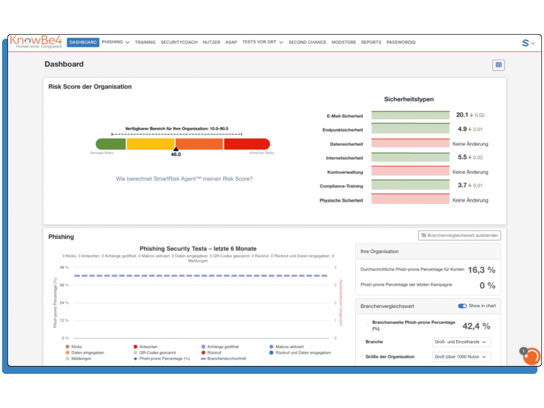Click the Internetsicherheit bar
The image size is (544, 408).
pyautogui.click(x=410, y=157)
